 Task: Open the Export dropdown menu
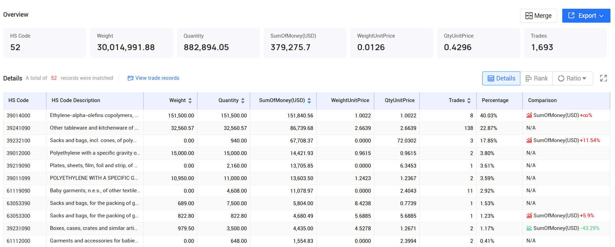(x=586, y=16)
